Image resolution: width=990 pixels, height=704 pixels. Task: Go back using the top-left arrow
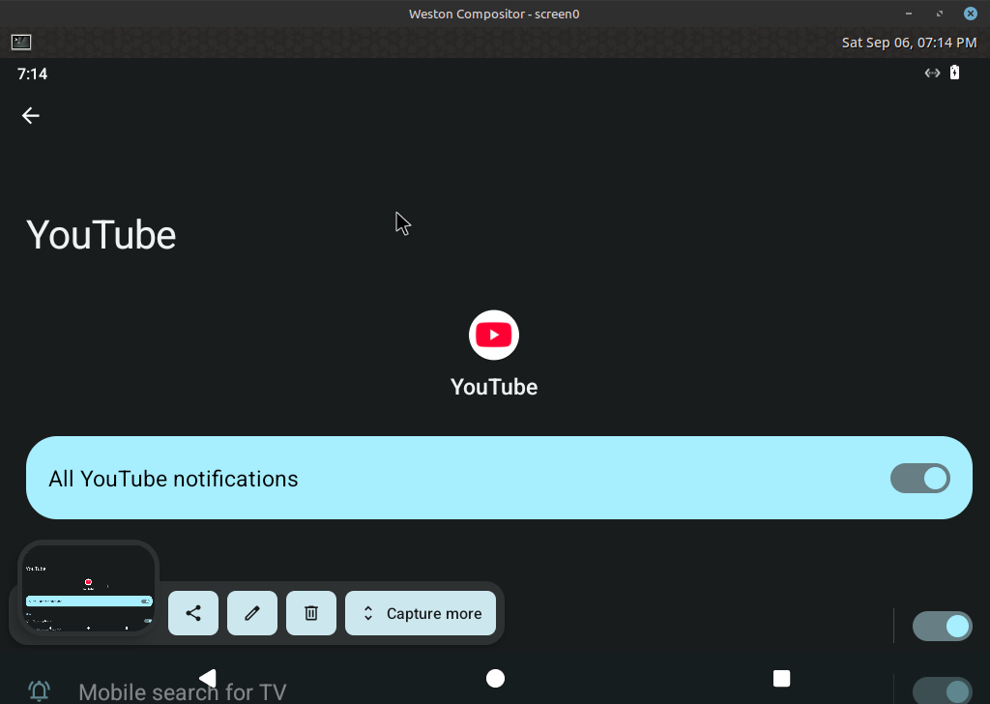[x=31, y=116]
